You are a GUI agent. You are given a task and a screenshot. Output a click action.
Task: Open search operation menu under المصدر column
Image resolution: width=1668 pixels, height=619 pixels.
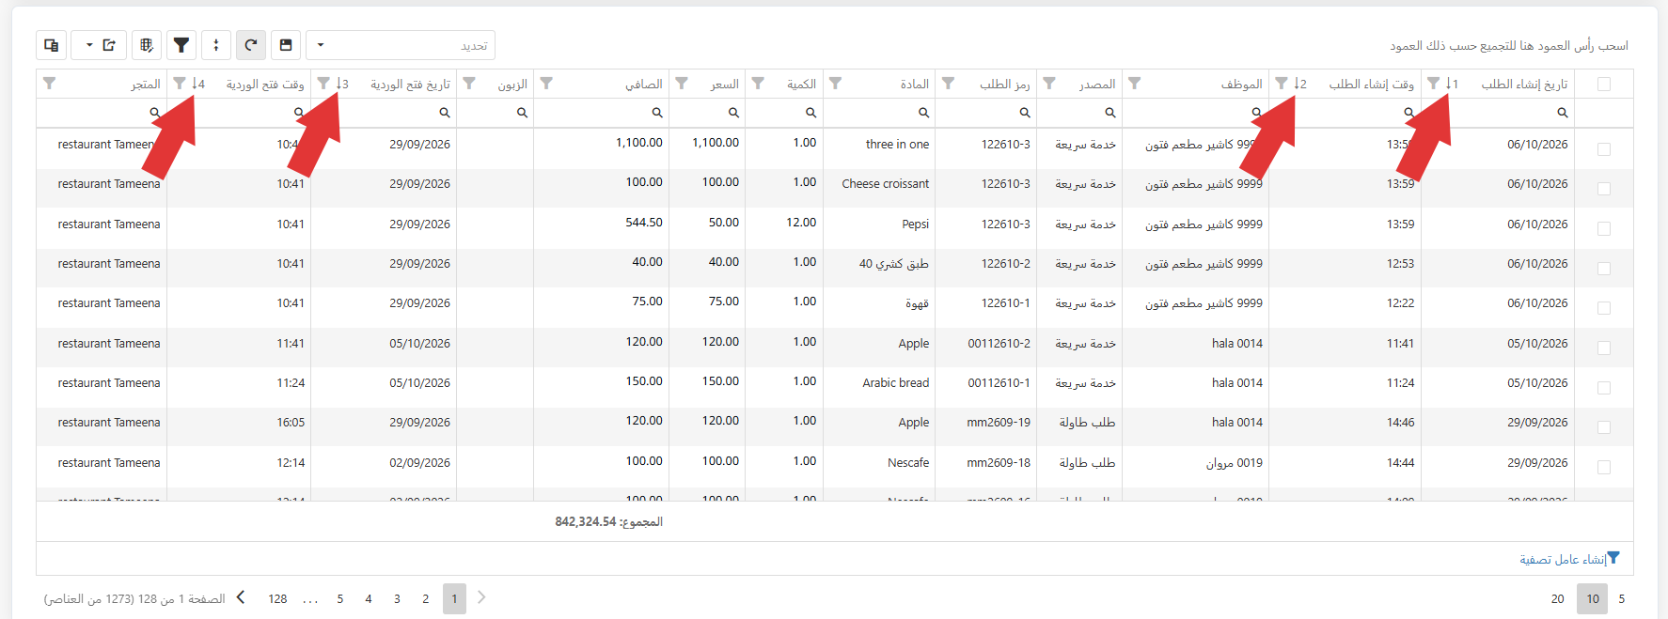(1109, 113)
